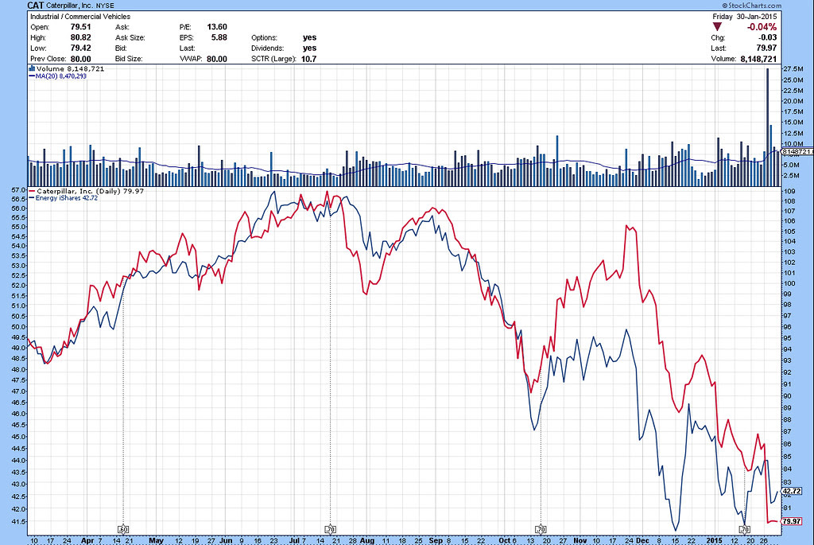This screenshot has height=545, width=814.
Task: Open the StockCharts.com copyright link
Action: [752, 6]
